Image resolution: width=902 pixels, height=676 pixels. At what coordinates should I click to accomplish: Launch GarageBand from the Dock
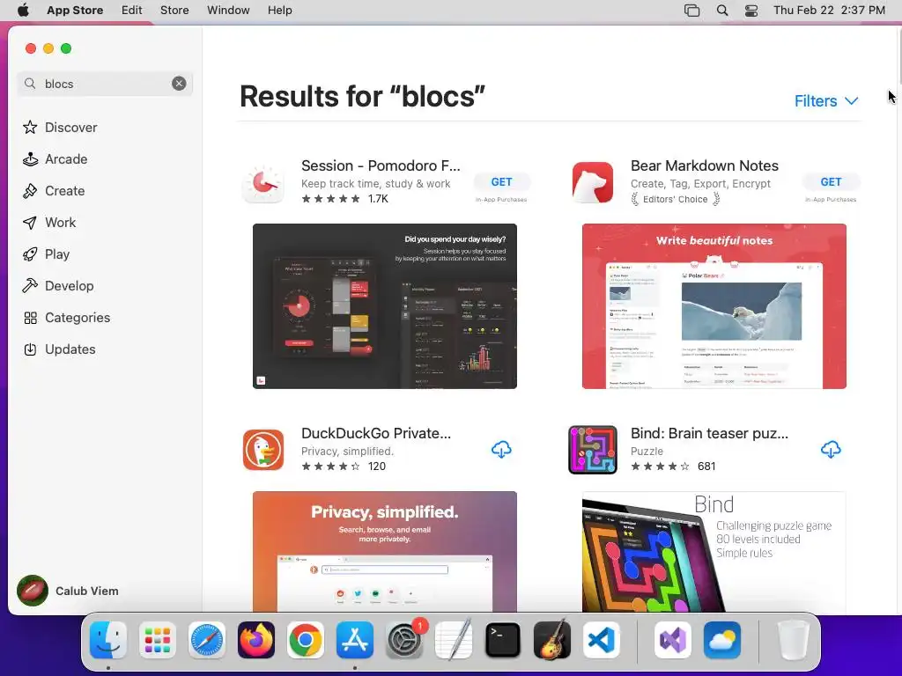click(x=552, y=640)
